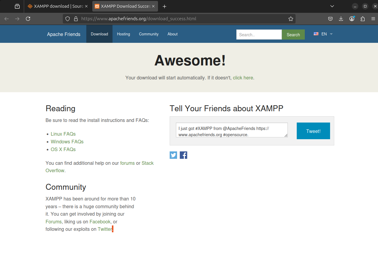Open the Forums link under Community
The height and width of the screenshot is (265, 378).
pos(54,222)
